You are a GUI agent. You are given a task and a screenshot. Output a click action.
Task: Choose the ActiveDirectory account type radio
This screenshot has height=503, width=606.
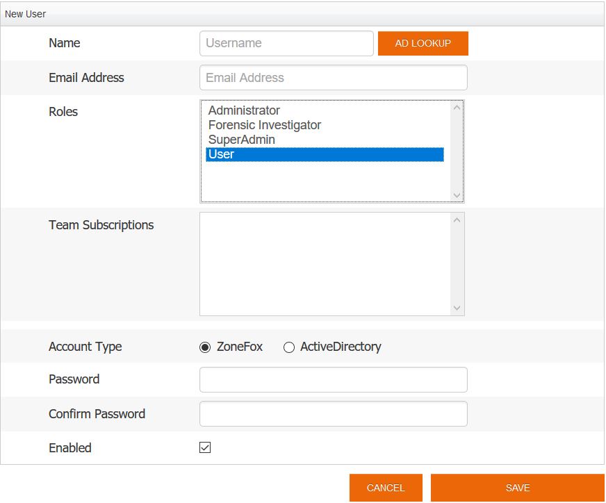click(x=289, y=347)
